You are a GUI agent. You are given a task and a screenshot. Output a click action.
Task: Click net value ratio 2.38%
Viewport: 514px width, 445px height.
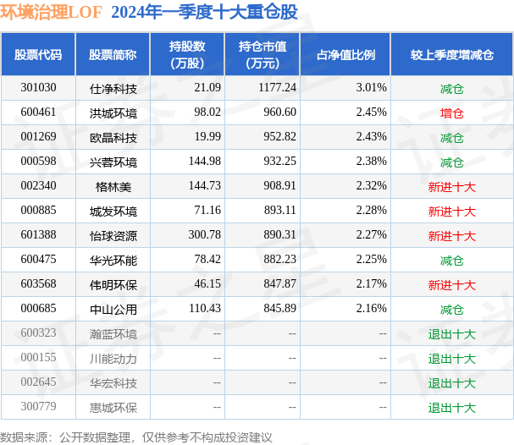(x=372, y=161)
